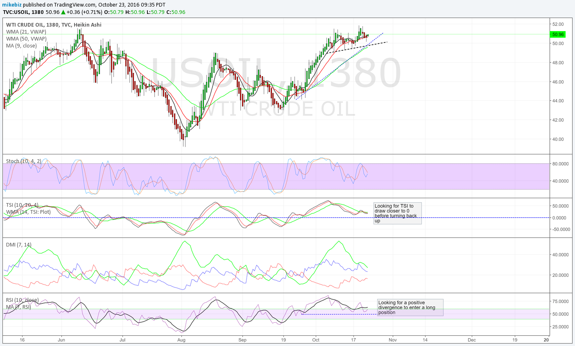Click the C:50.96 close value
The height and width of the screenshot is (346, 575).
(x=176, y=12)
